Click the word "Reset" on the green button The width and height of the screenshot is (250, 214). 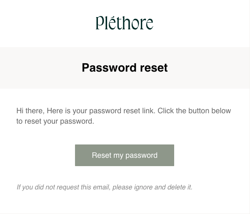point(102,155)
